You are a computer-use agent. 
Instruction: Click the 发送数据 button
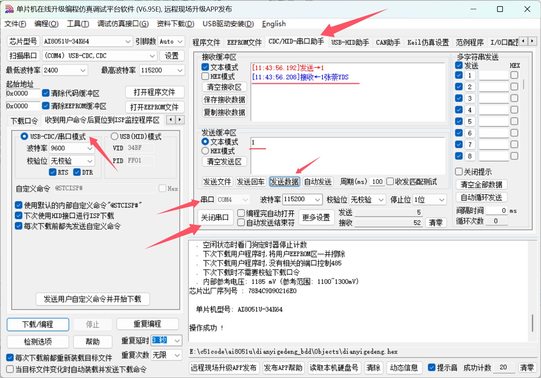point(285,182)
